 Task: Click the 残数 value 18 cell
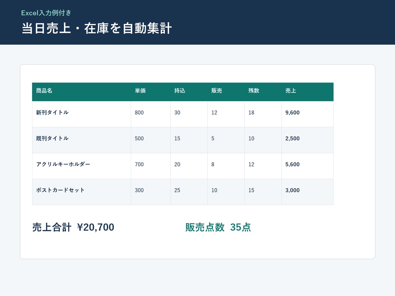click(263, 114)
